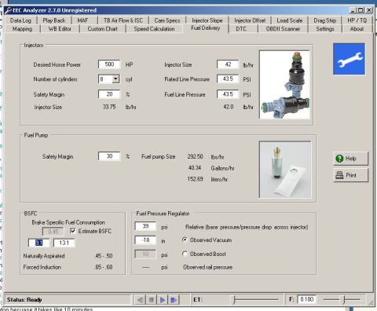The image size is (377, 311).
Task: Open the HP / TQ tab
Action: point(357,20)
